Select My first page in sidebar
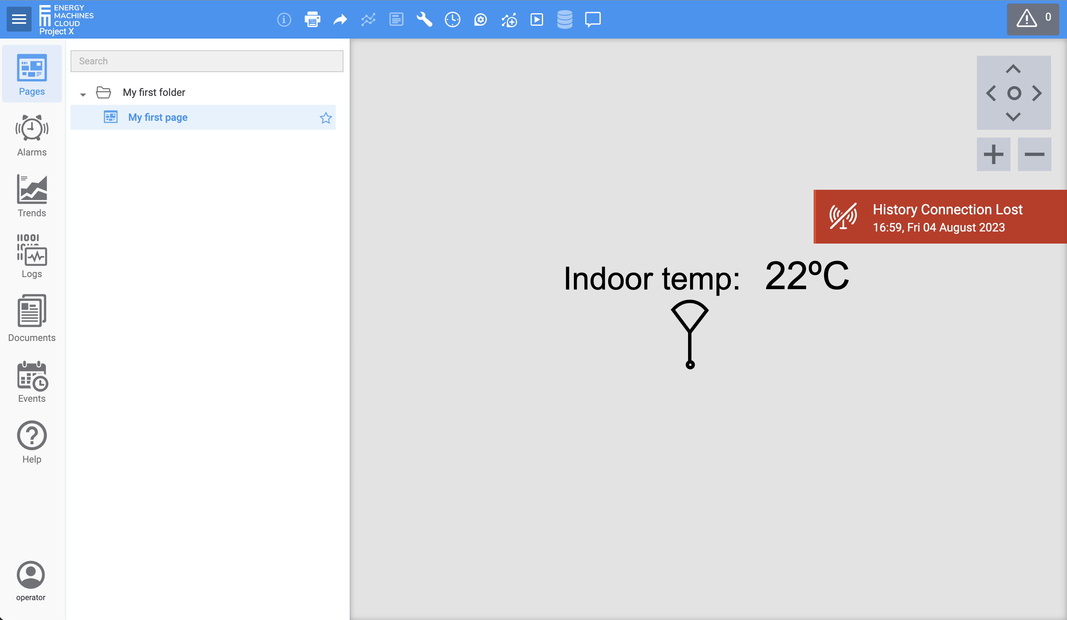Viewport: 1067px width, 620px height. pyautogui.click(x=157, y=117)
